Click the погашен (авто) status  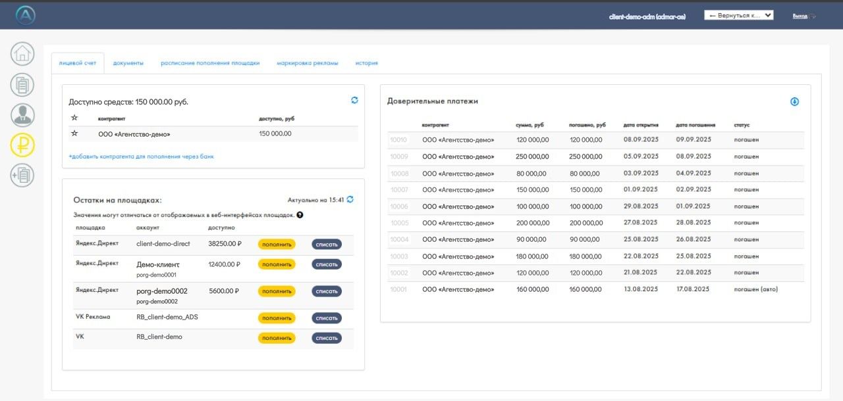755,289
